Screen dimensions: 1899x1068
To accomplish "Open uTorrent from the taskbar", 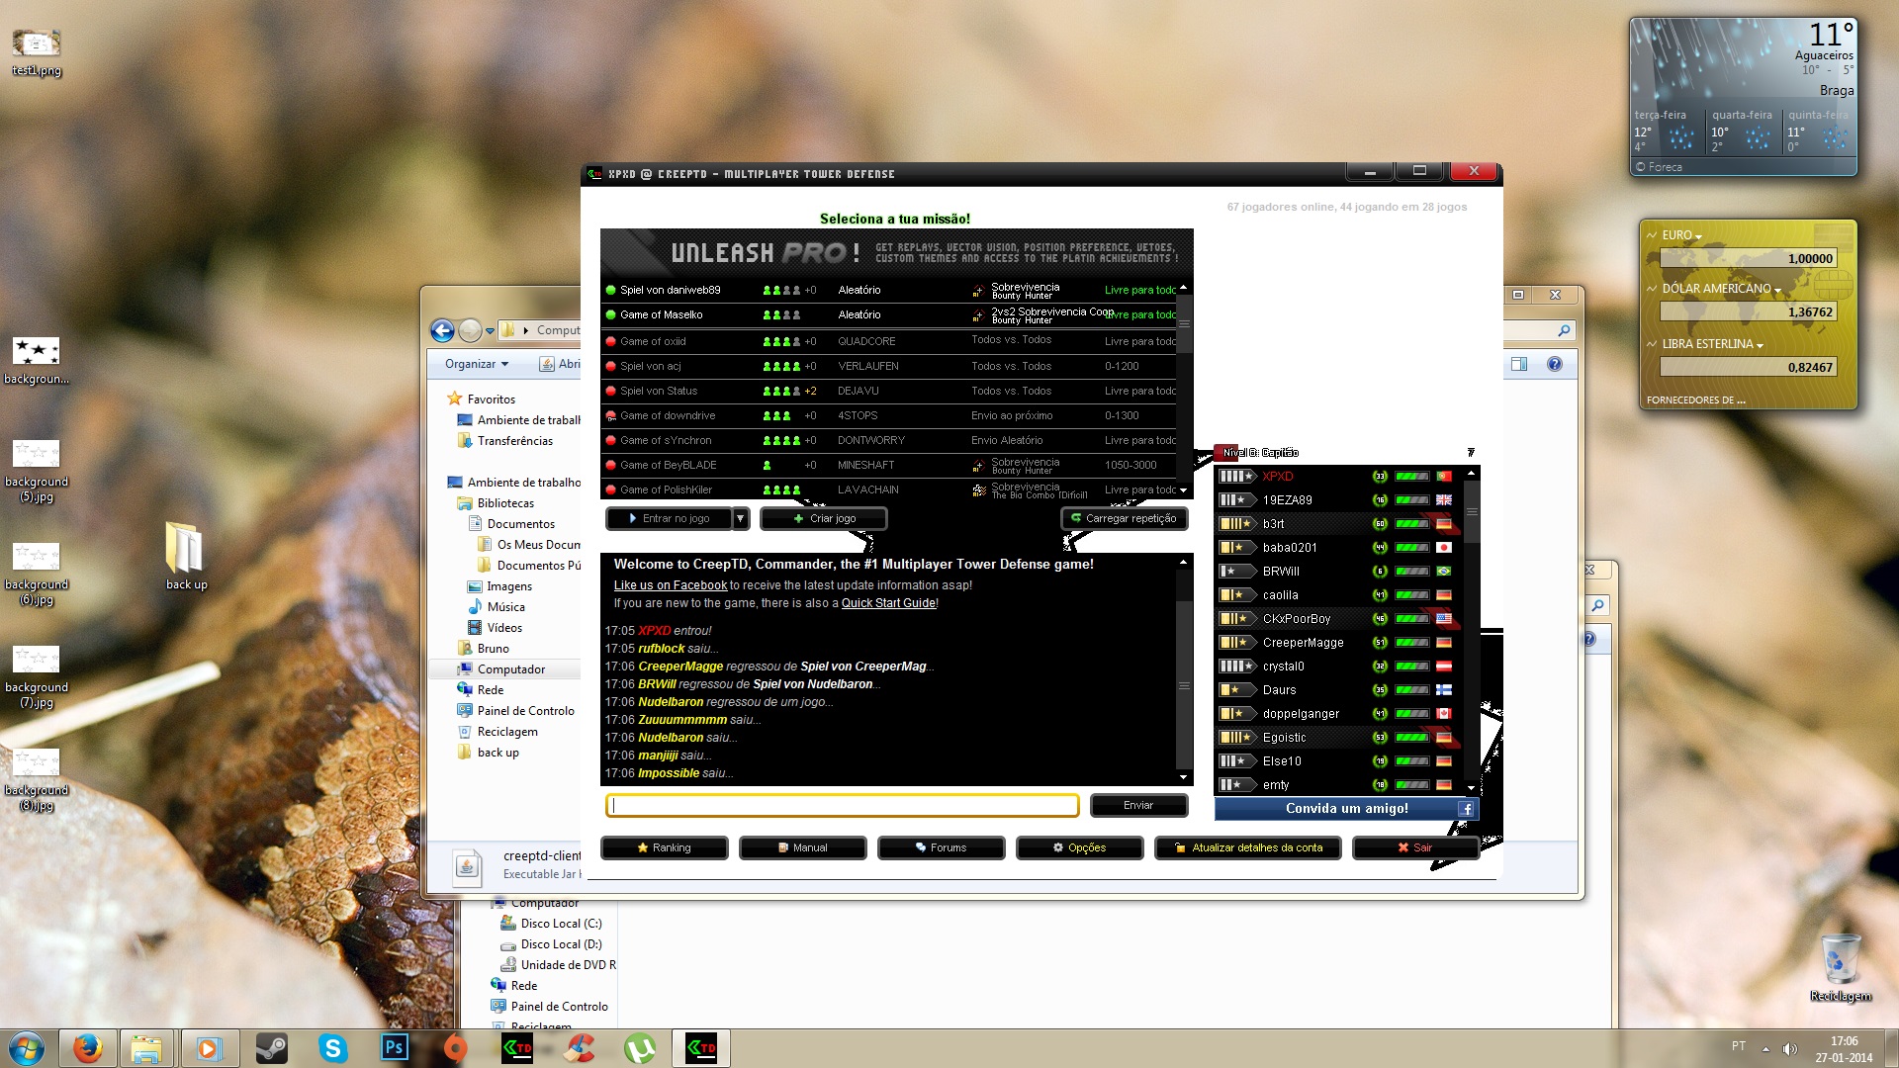I will pos(640,1048).
